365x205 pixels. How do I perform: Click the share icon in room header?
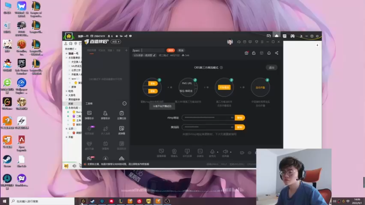tap(276, 53)
